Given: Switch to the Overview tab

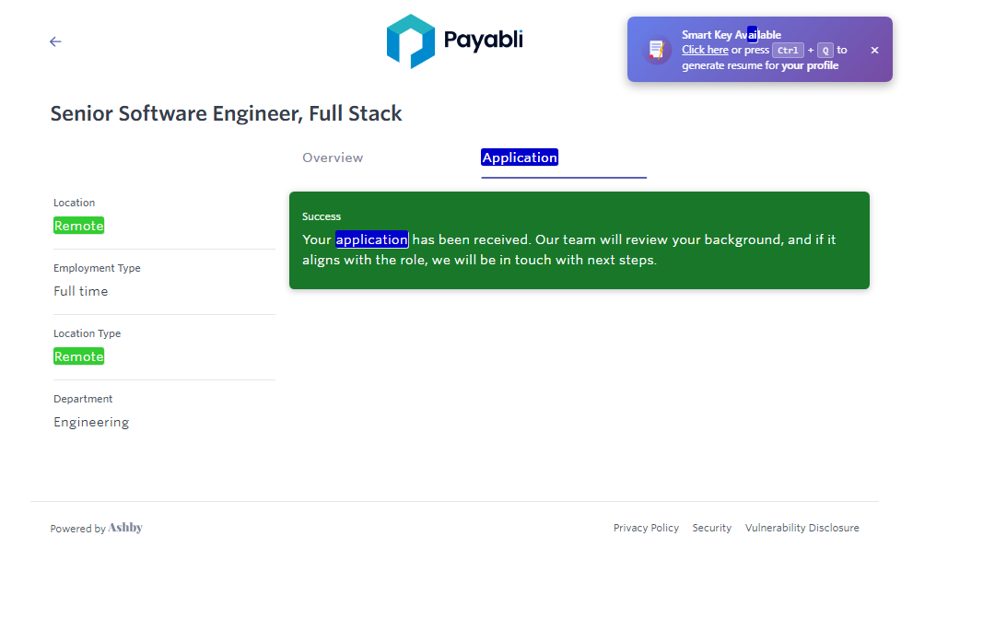Looking at the screenshot, I should point(333,157).
